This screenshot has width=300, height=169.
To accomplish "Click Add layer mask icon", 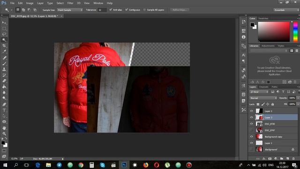I will 270,159.
